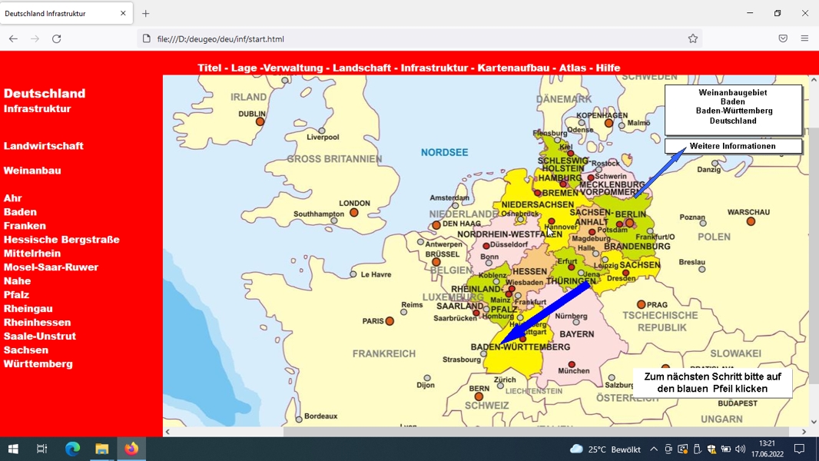
Task: Launch Microsoft Edge from the taskbar
Action: pos(72,449)
